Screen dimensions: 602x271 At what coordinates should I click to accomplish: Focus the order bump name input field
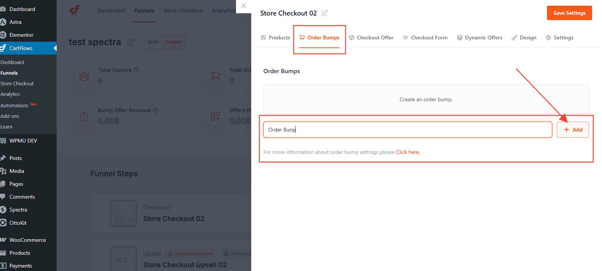[407, 130]
